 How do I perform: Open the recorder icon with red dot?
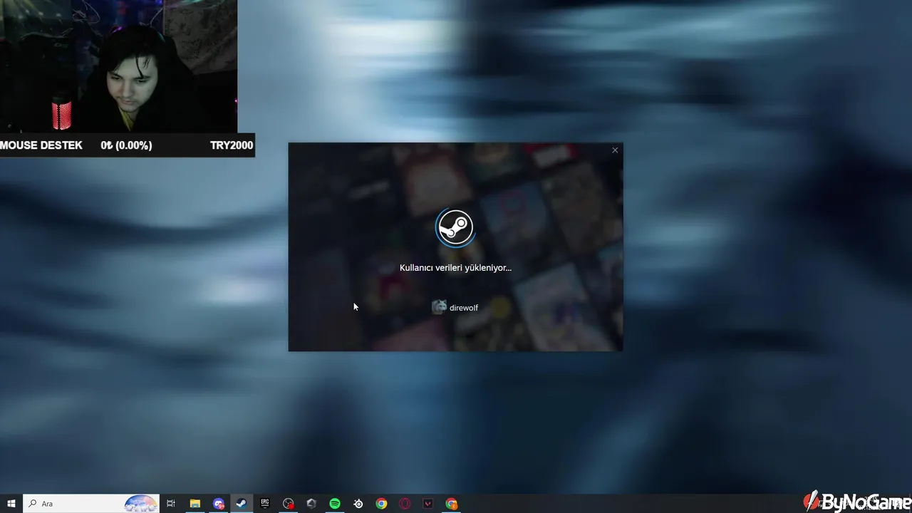288,504
